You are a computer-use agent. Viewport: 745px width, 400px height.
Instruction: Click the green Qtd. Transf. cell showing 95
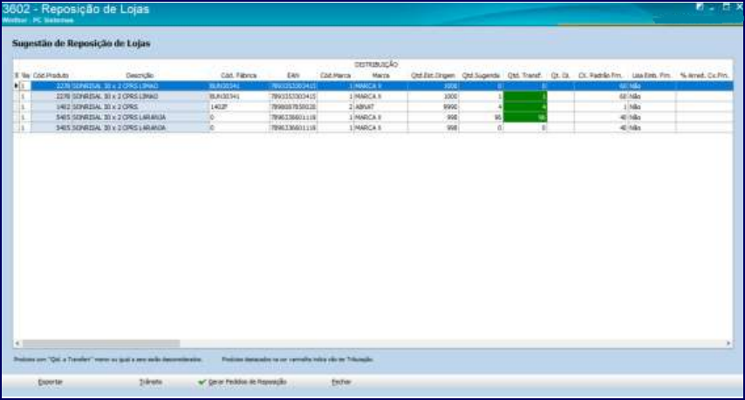[x=525, y=117]
